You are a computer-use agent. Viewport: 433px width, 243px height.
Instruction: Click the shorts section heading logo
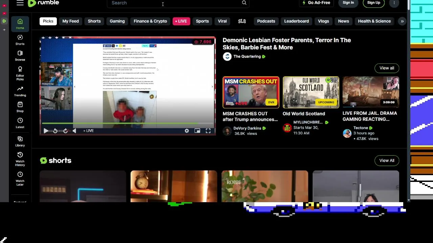click(x=55, y=161)
